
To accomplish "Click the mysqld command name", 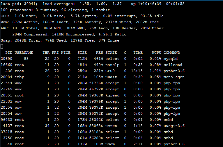I will [x=171, y=59].
